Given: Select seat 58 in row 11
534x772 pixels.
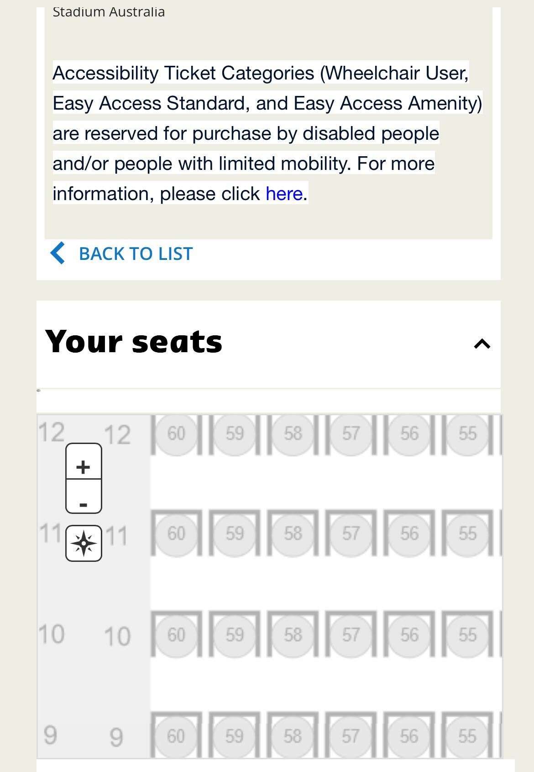Looking at the screenshot, I should pyautogui.click(x=293, y=534).
